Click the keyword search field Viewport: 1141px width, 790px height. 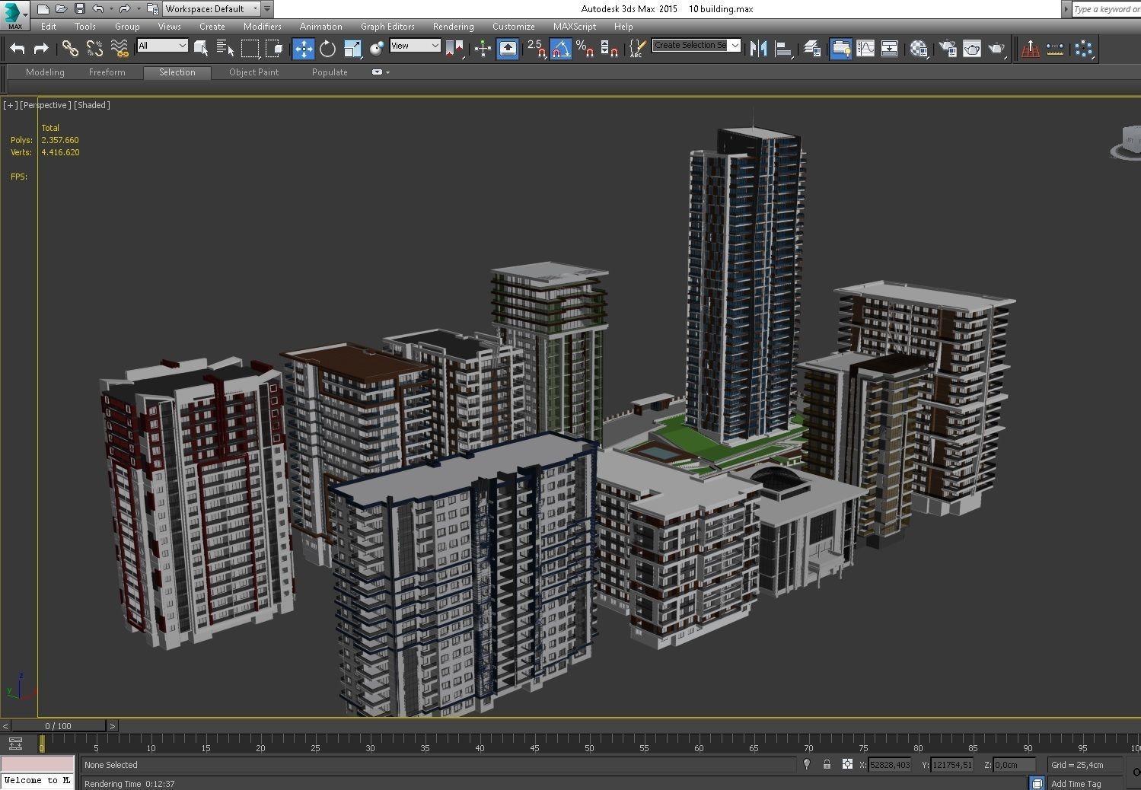(x=1107, y=9)
